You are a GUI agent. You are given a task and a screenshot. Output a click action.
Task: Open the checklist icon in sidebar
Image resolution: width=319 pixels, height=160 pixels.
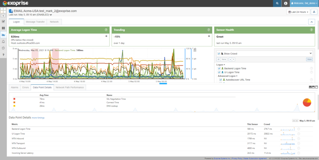3,21
